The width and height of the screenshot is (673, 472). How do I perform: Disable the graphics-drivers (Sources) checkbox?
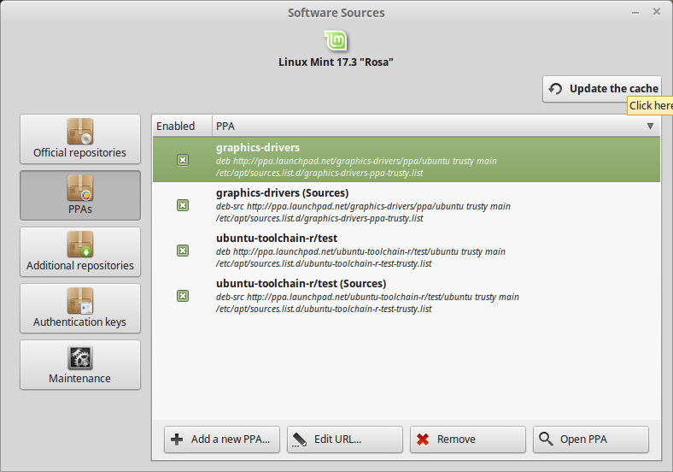click(x=183, y=205)
